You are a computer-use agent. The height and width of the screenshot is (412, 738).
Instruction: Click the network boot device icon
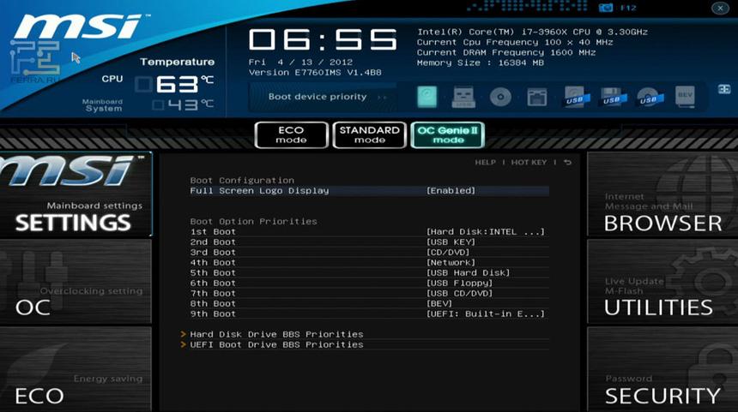point(537,98)
